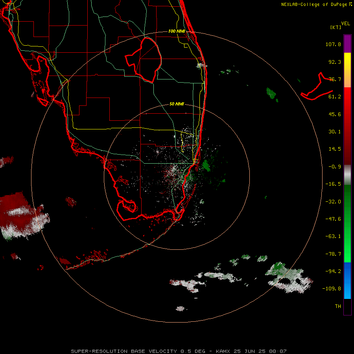Select the -16.5 value on velocity scale
The height and width of the screenshot is (354, 354).
pos(333,184)
